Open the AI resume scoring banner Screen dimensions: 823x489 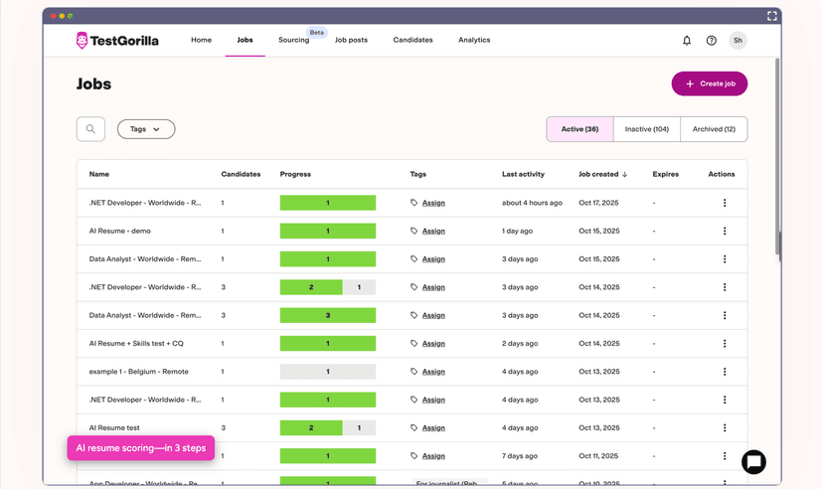pos(141,448)
